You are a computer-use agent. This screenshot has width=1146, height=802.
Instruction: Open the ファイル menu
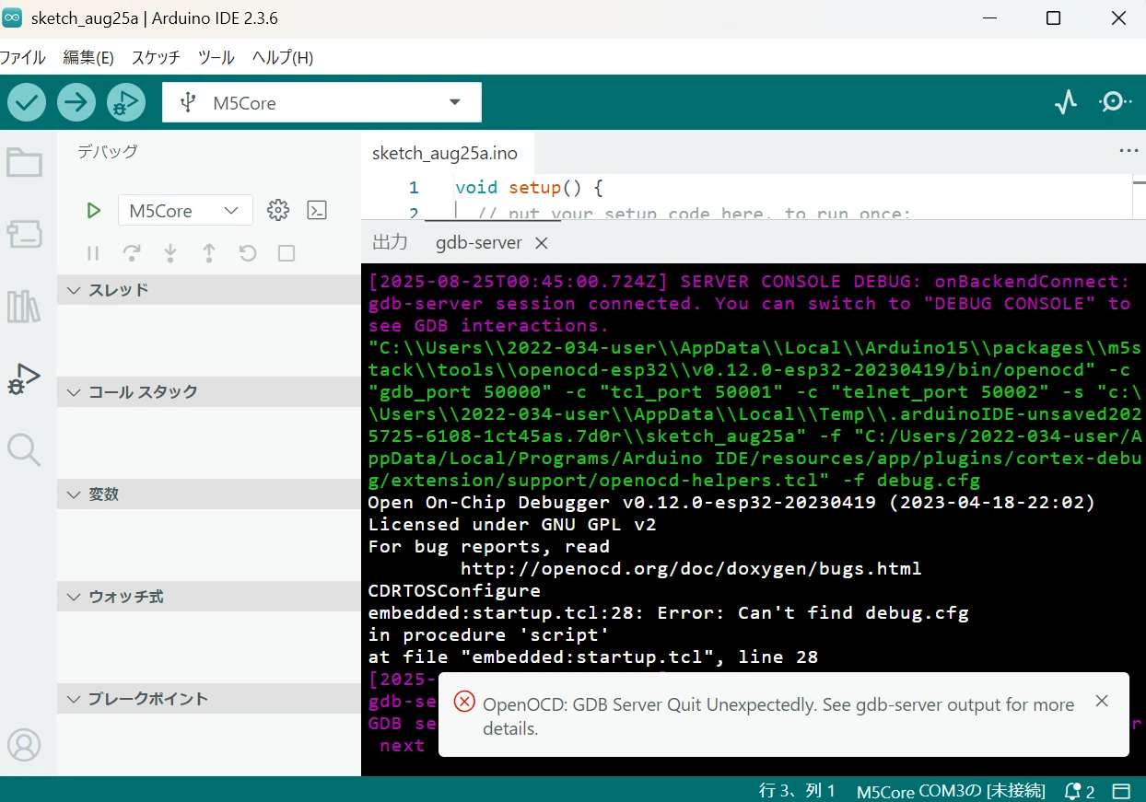[x=22, y=57]
